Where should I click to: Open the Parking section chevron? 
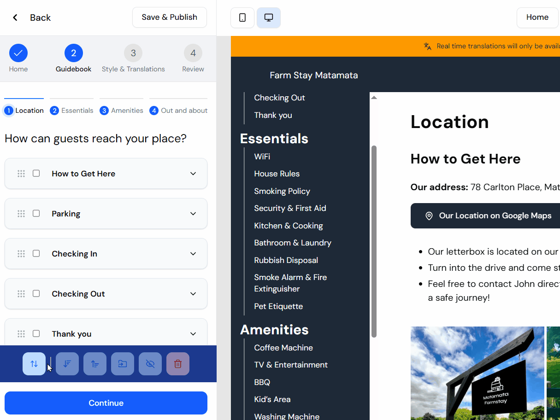[x=193, y=213]
